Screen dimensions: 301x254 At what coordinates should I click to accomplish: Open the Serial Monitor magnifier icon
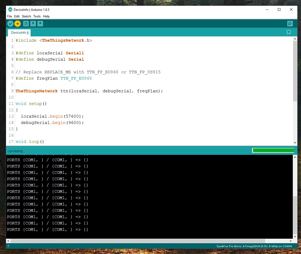[290, 24]
